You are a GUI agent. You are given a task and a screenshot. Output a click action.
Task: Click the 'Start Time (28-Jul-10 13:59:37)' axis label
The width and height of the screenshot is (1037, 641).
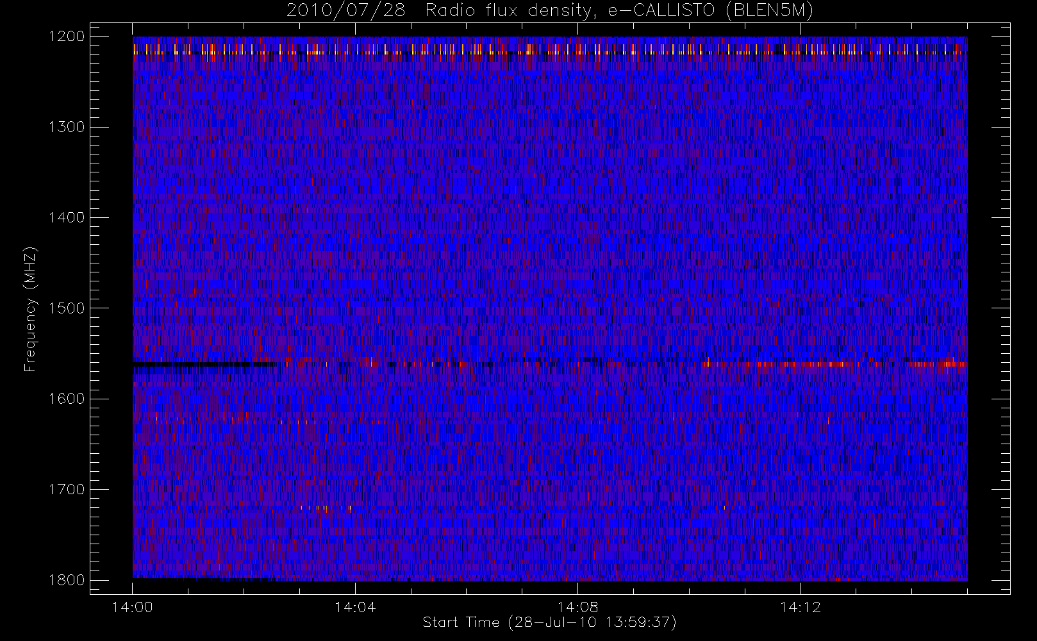550,622
